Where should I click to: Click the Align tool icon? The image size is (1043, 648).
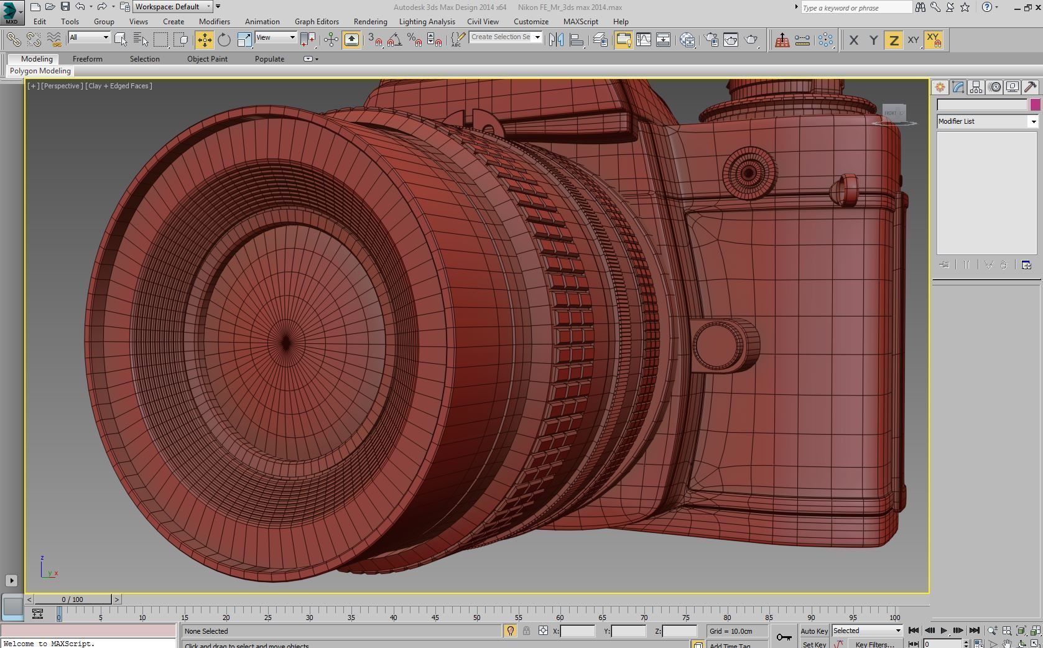pyautogui.click(x=577, y=40)
